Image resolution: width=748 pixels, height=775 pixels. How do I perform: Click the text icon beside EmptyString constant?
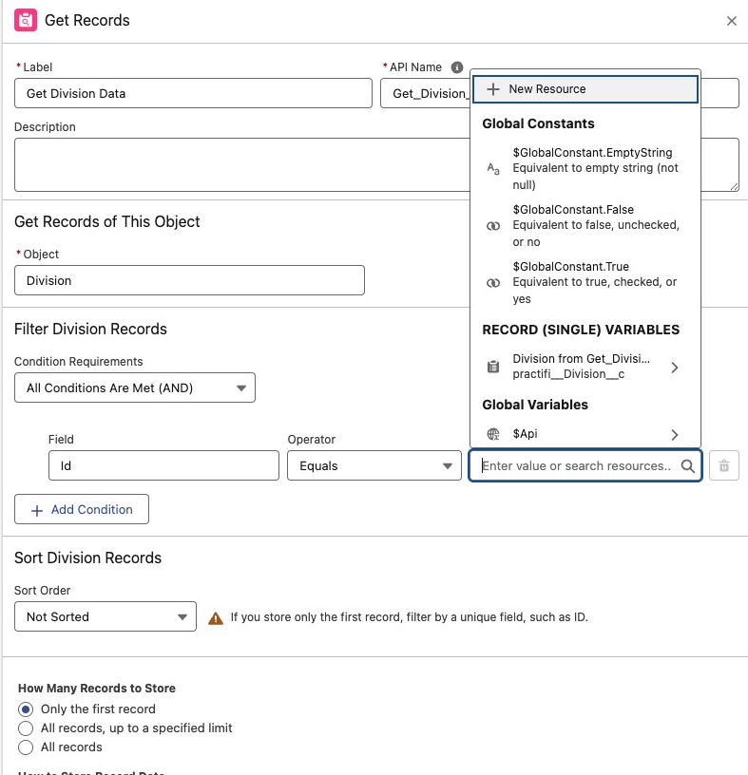click(492, 168)
